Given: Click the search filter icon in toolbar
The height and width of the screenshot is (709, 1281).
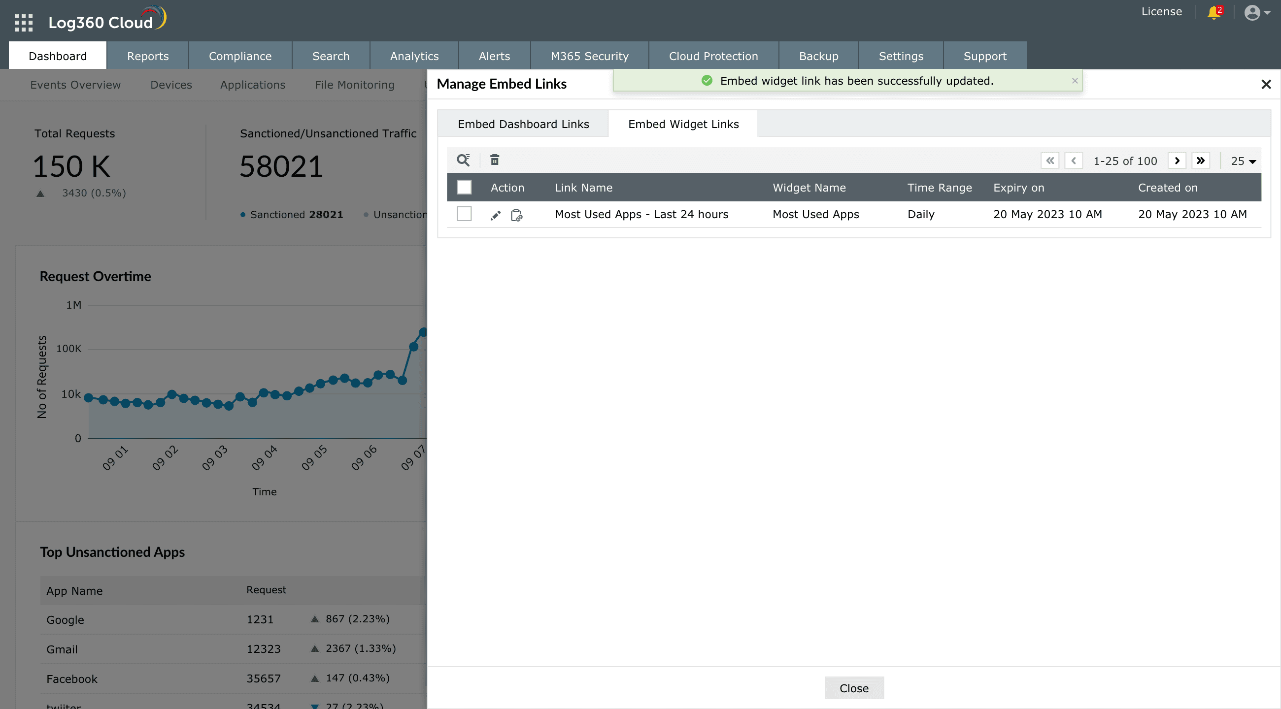Looking at the screenshot, I should [x=463, y=160].
